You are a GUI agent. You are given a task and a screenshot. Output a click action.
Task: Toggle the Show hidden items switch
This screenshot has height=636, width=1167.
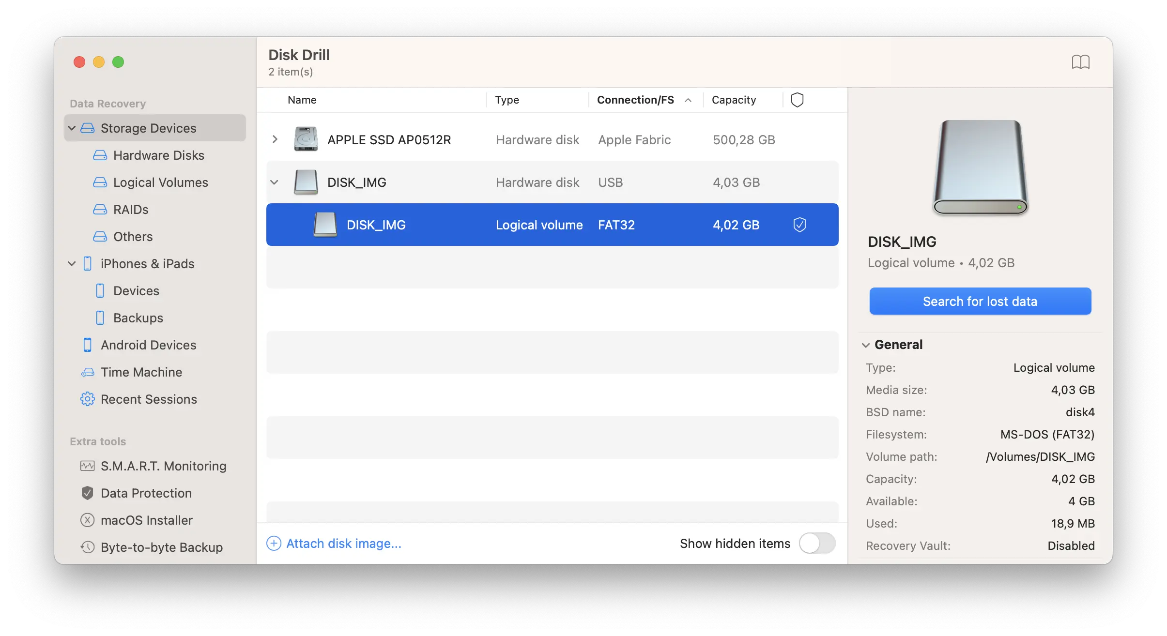click(x=817, y=543)
